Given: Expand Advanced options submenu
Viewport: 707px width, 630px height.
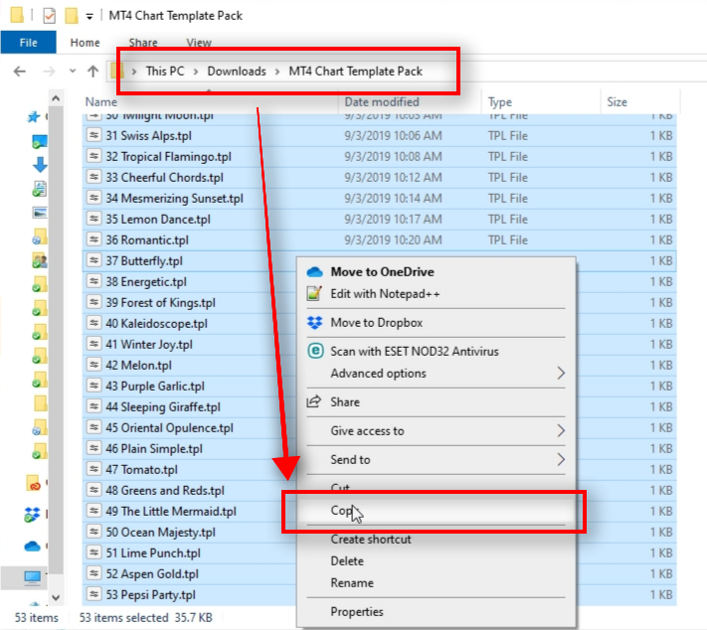Looking at the screenshot, I should click(x=436, y=374).
